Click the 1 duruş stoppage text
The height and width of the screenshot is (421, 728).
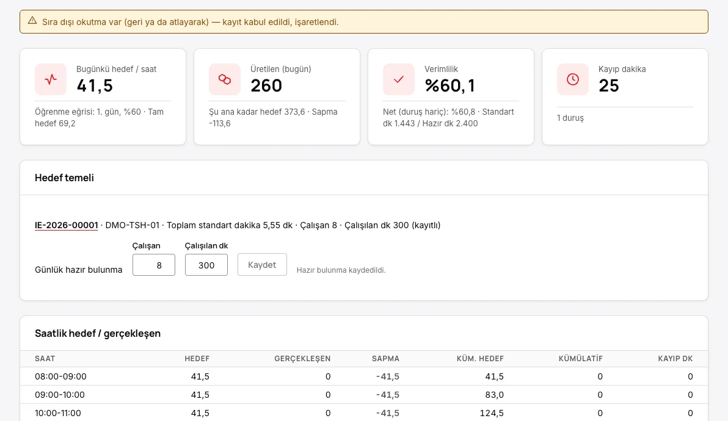pyautogui.click(x=570, y=118)
